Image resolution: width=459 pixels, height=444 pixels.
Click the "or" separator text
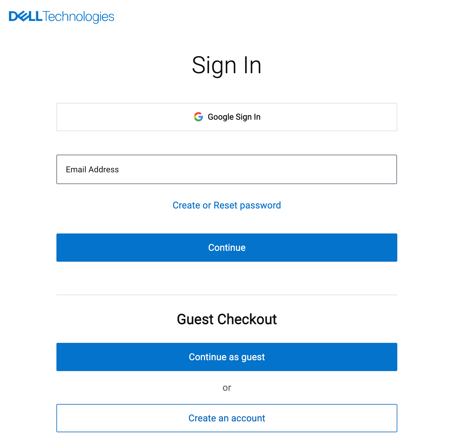click(x=227, y=388)
